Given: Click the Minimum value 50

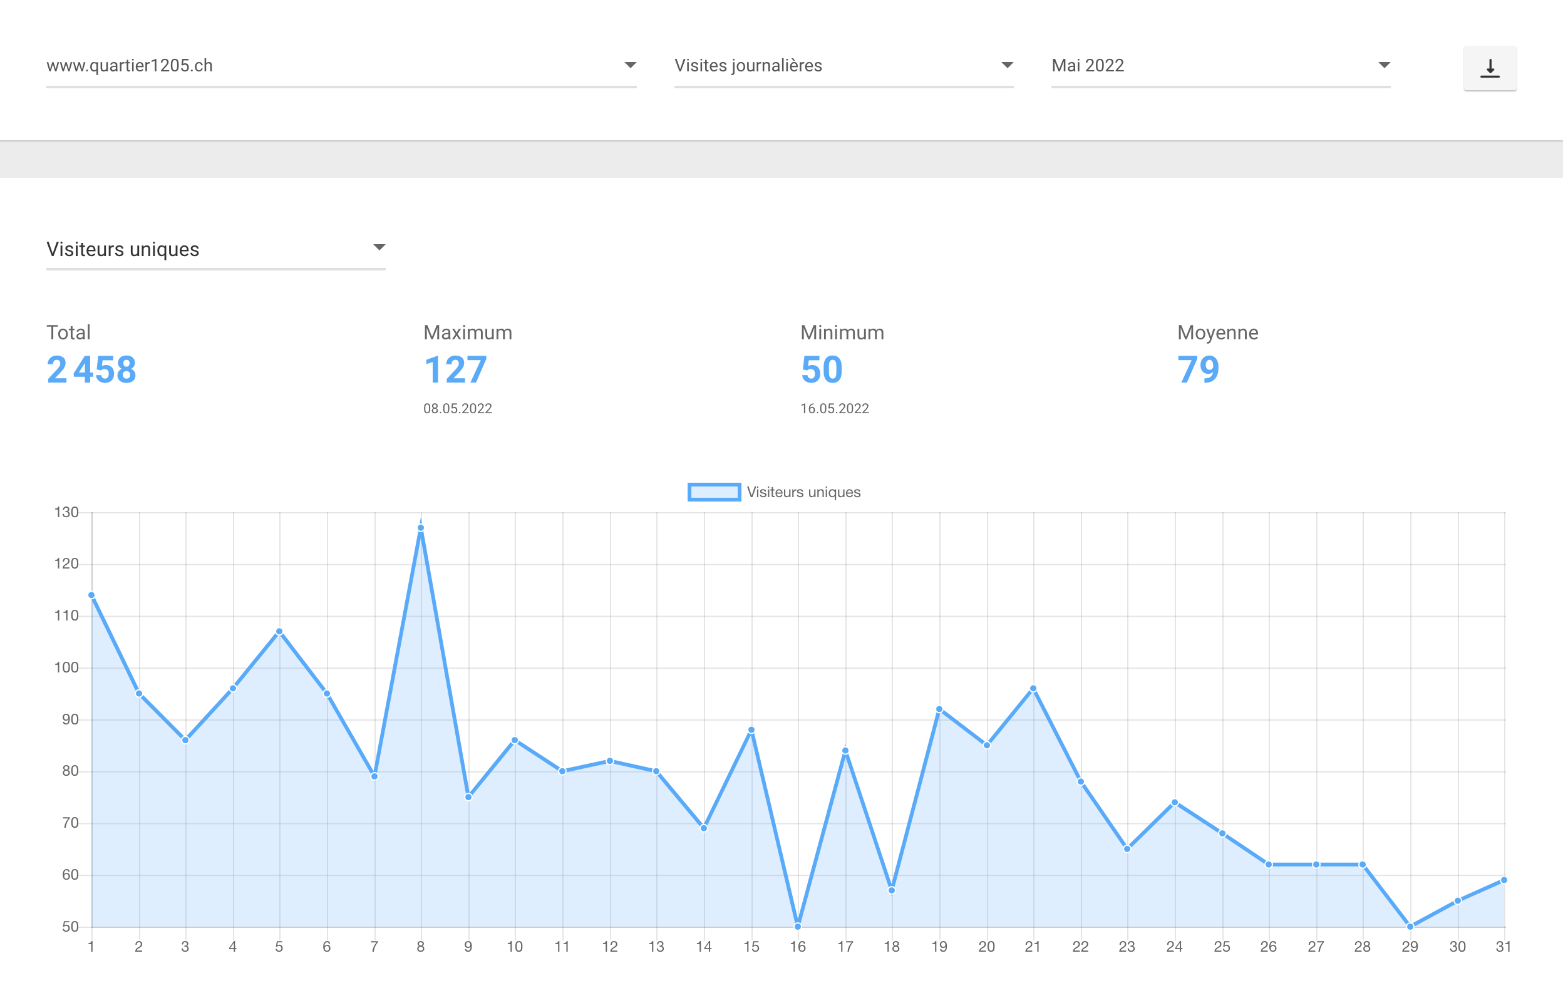Looking at the screenshot, I should point(822,370).
